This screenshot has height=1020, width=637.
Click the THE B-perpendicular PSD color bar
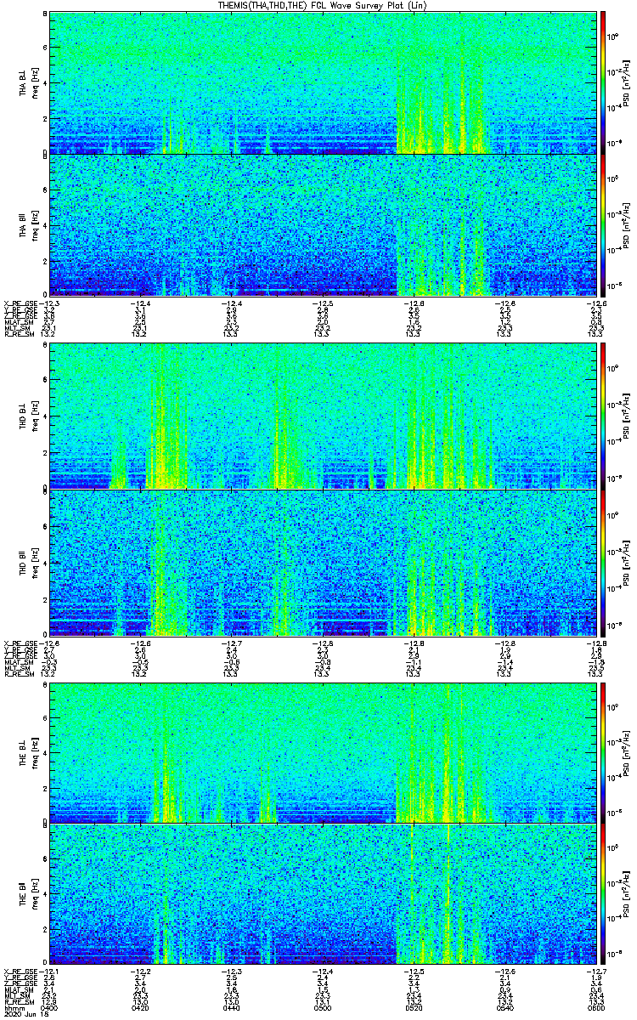click(x=602, y=753)
